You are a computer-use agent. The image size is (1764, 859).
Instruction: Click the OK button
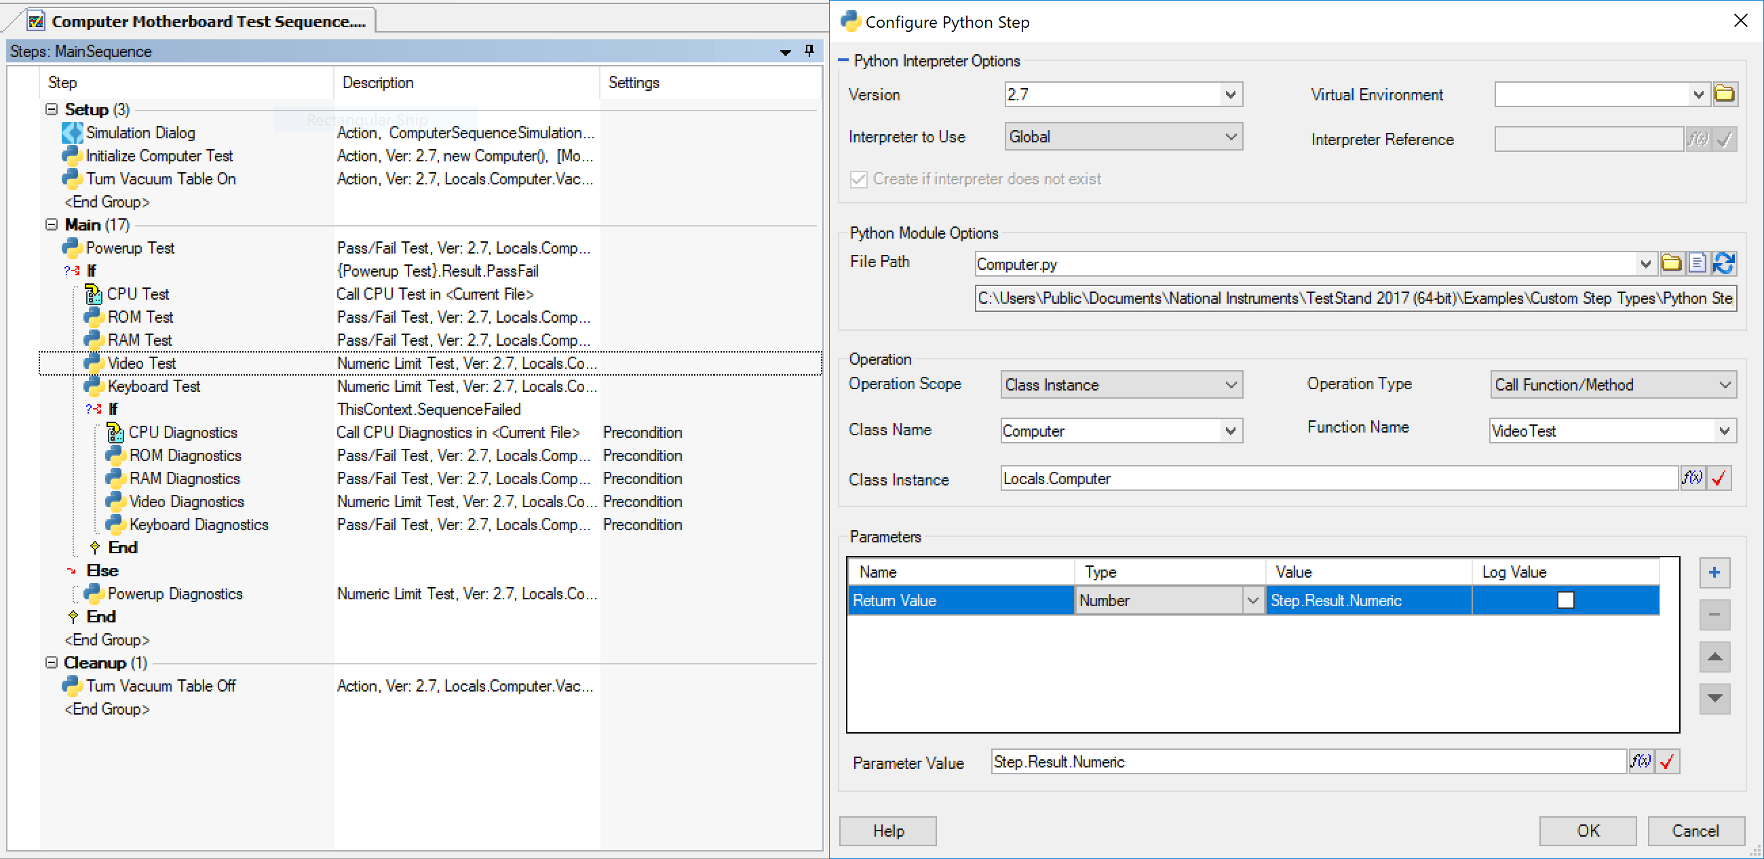(x=1588, y=831)
